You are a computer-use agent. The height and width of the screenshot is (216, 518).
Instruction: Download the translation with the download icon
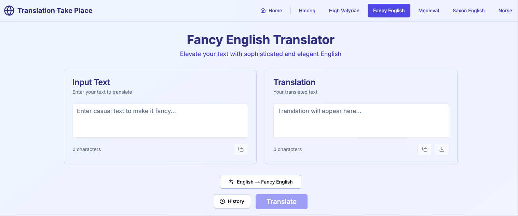pos(441,149)
